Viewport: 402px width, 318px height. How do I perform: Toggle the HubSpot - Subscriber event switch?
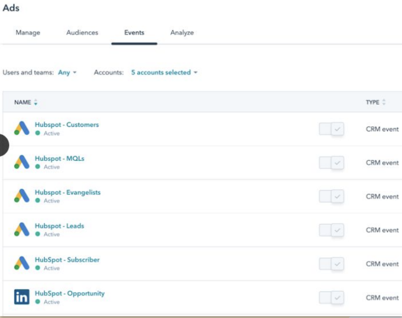[331, 264]
